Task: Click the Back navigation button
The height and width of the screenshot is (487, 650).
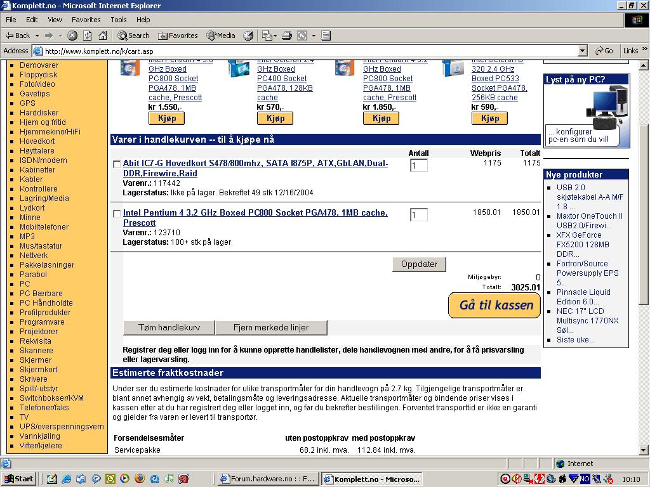Action: [x=17, y=36]
